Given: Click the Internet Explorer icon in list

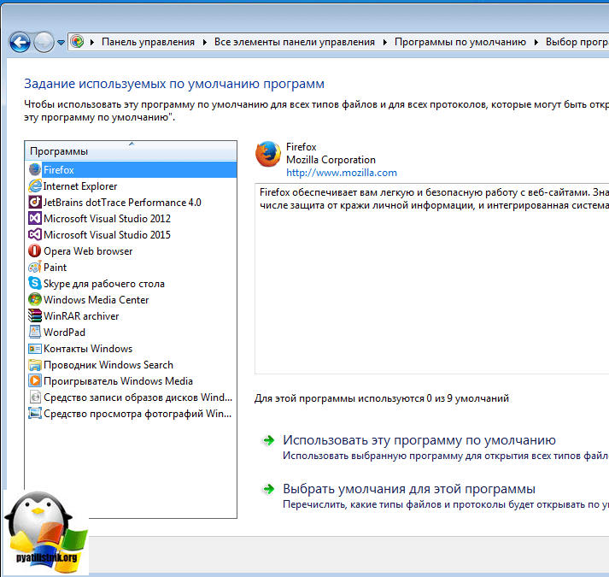Looking at the screenshot, I should (x=34, y=185).
